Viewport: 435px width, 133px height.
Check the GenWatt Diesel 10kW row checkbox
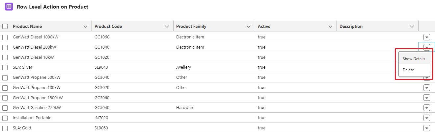(5, 57)
